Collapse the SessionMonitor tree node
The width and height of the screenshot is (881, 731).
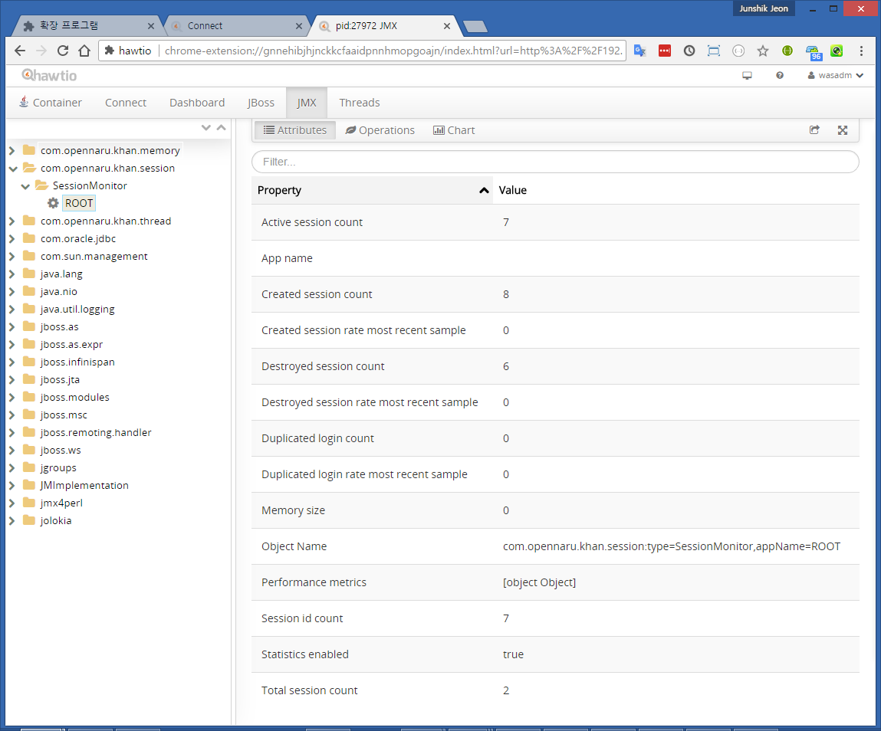coord(25,185)
